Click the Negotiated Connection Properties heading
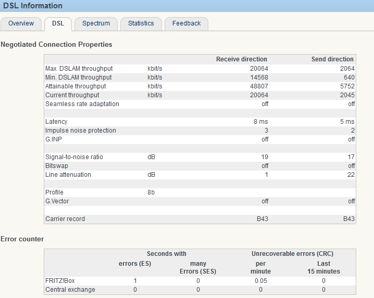Screen dimensions: 374x298 [x=56, y=45]
